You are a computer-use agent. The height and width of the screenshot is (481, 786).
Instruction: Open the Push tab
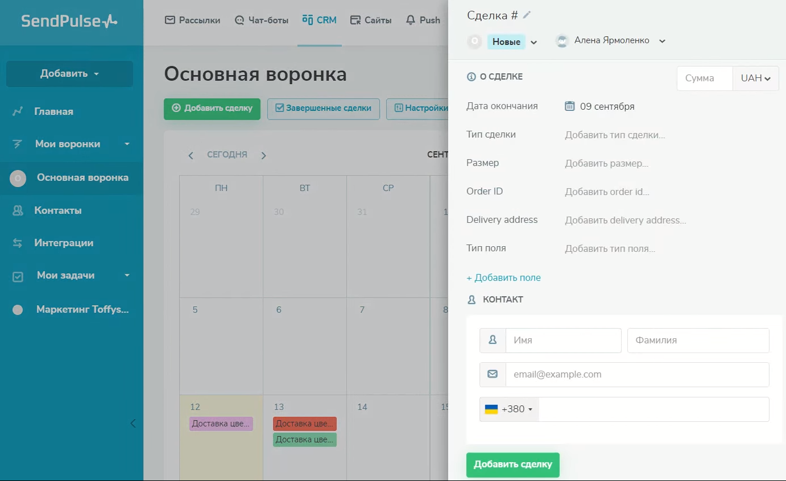coord(423,20)
